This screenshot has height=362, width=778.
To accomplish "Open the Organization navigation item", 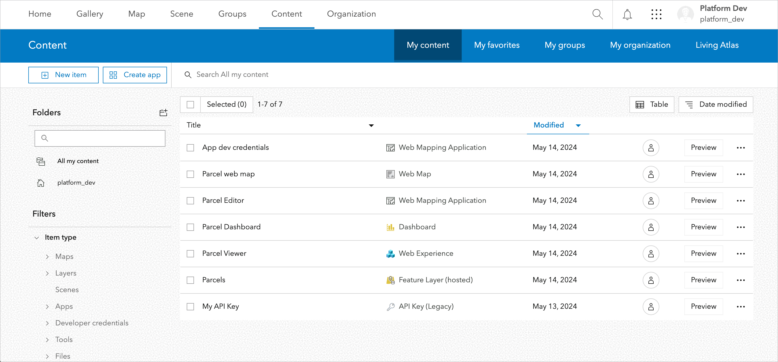I will [351, 14].
